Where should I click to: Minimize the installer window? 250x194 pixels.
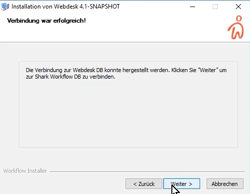point(193,7)
